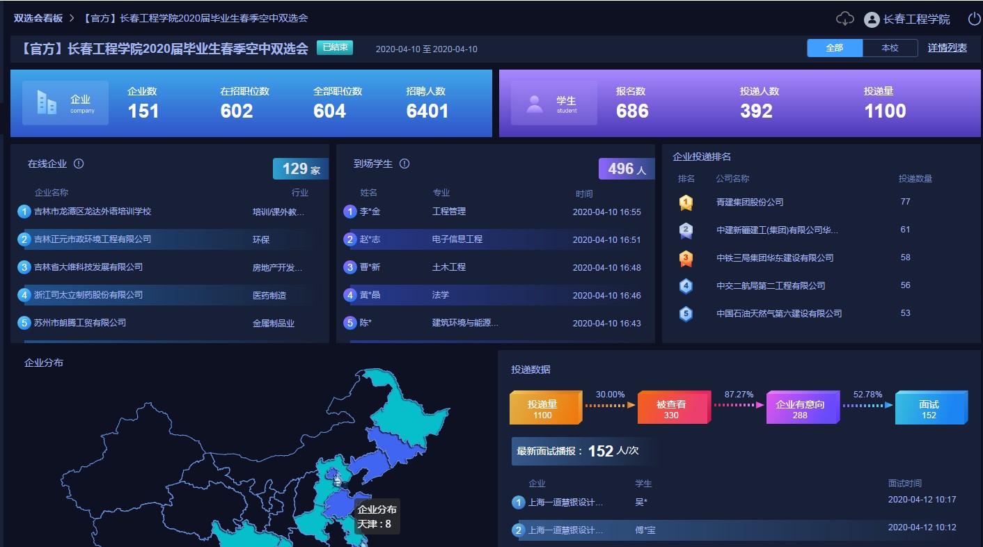Click the power logout icon
The image size is (983, 547).
[x=974, y=19]
